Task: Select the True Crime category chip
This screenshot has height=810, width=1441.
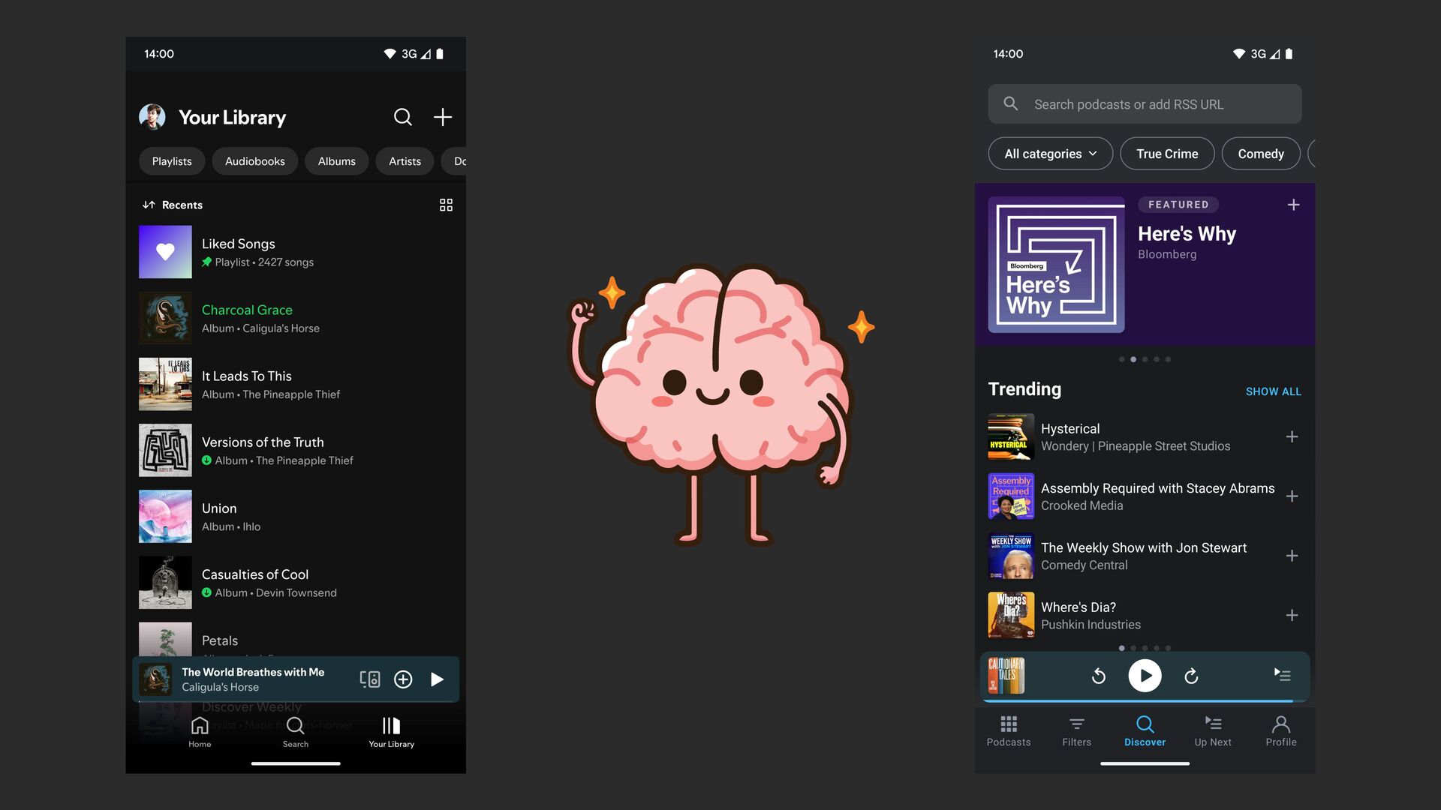Action: pos(1166,154)
